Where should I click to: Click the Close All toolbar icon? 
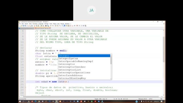pos(30,26)
